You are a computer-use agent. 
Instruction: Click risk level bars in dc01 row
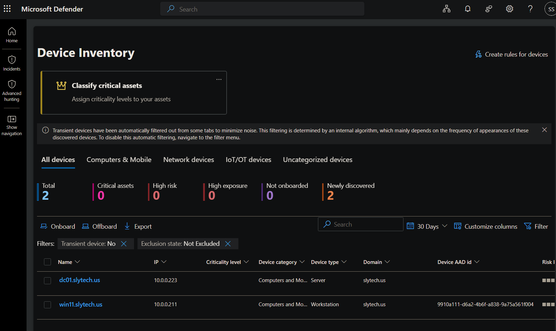pyautogui.click(x=549, y=280)
